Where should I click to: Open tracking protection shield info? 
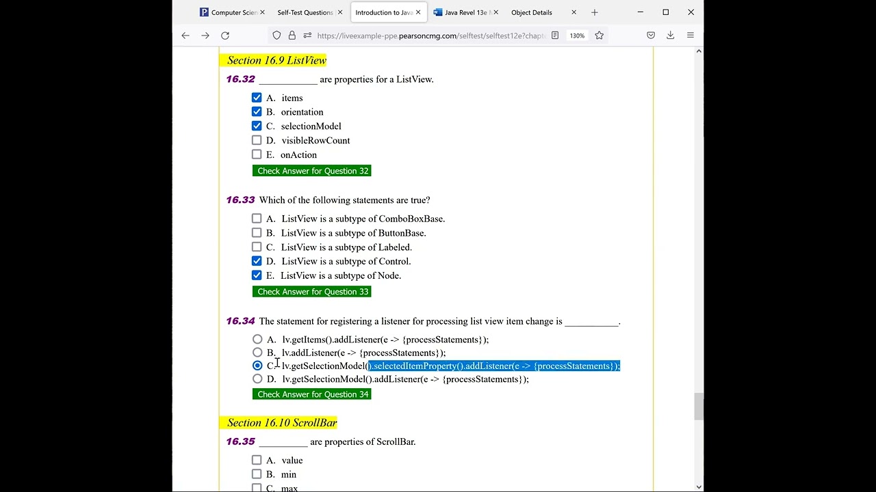tap(276, 36)
